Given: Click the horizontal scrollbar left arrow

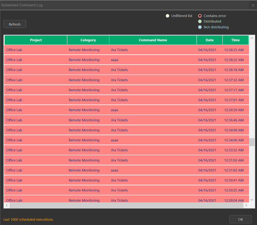Looking at the screenshot, I should pyautogui.click(x=7, y=205).
